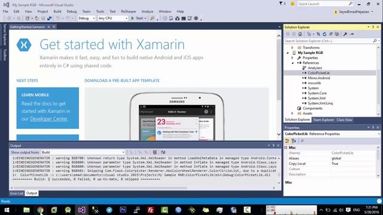The image size is (383, 215).
Task: Open FileZilla from the taskbar
Action: (x=150, y=210)
